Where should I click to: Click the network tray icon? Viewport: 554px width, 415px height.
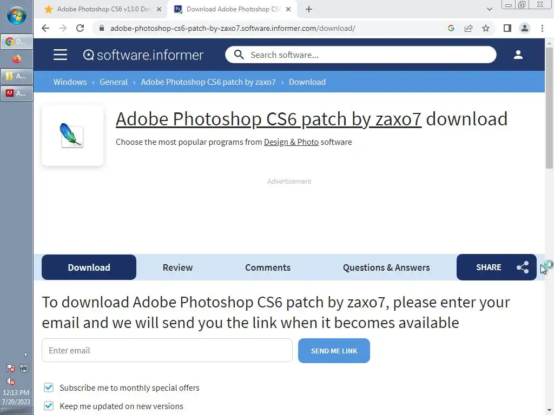24,369
